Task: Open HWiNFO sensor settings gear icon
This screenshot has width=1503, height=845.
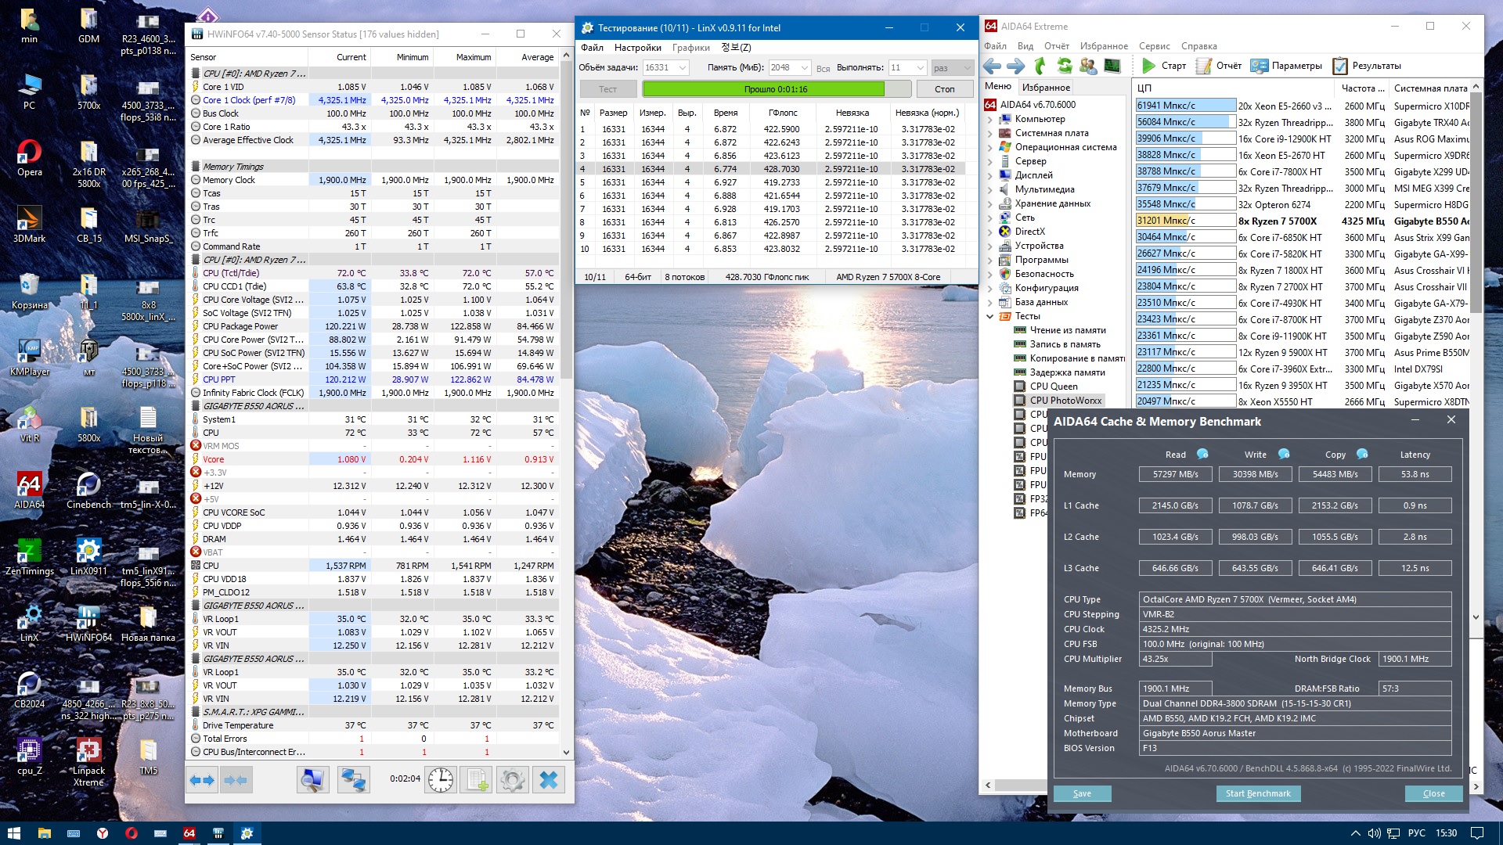Action: point(513,779)
